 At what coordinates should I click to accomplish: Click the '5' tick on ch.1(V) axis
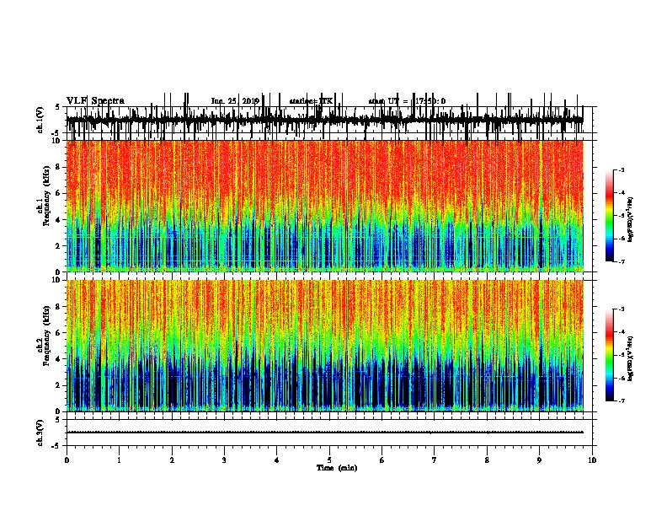pyautogui.click(x=58, y=107)
